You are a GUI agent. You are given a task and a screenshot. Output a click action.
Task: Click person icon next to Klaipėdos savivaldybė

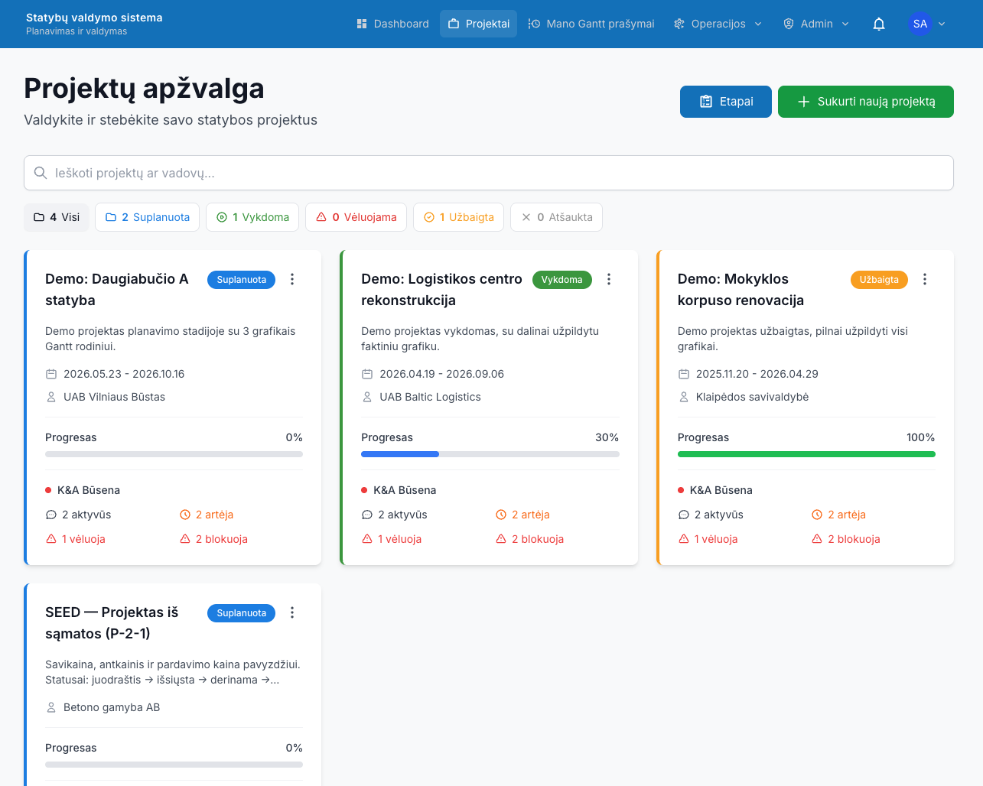(684, 397)
